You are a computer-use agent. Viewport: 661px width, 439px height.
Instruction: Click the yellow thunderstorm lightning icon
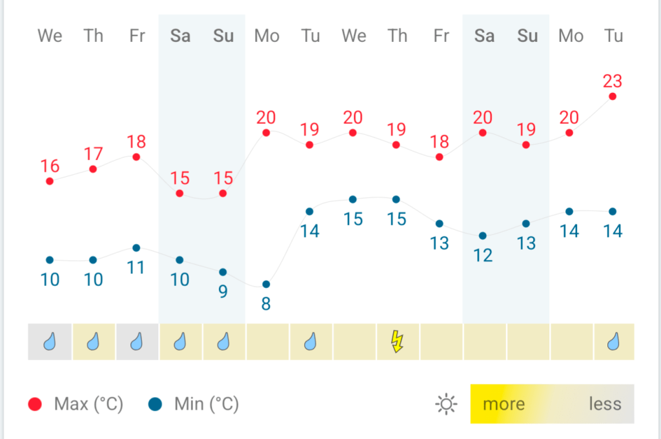tap(397, 342)
